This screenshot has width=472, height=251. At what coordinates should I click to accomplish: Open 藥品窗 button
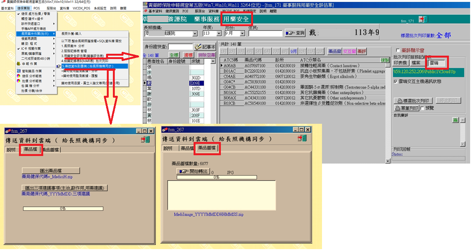click(x=335, y=51)
